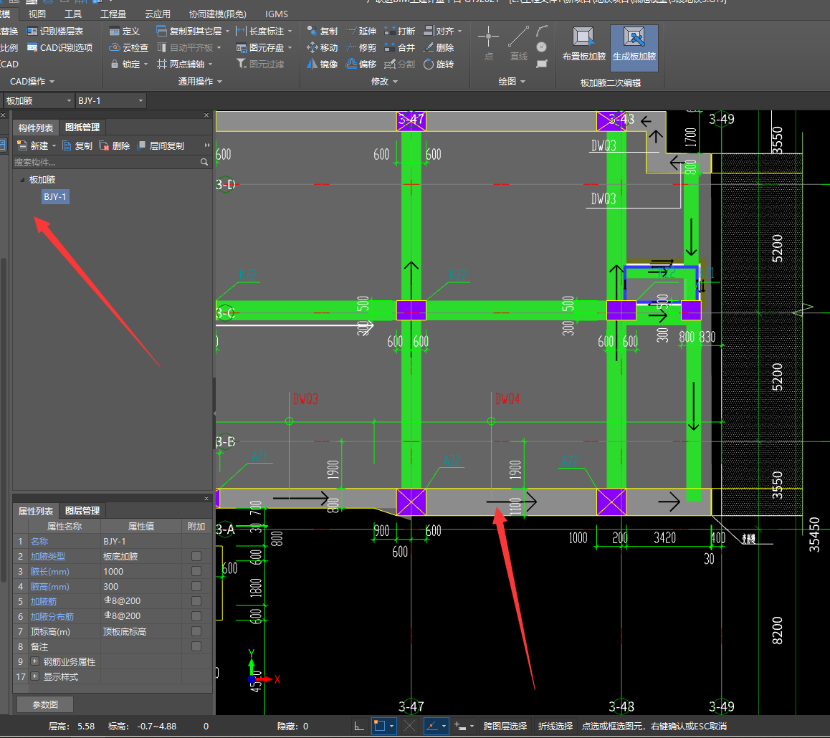The height and width of the screenshot is (738, 830).
Task: Select the 镜像 mirror tool
Action: (323, 64)
